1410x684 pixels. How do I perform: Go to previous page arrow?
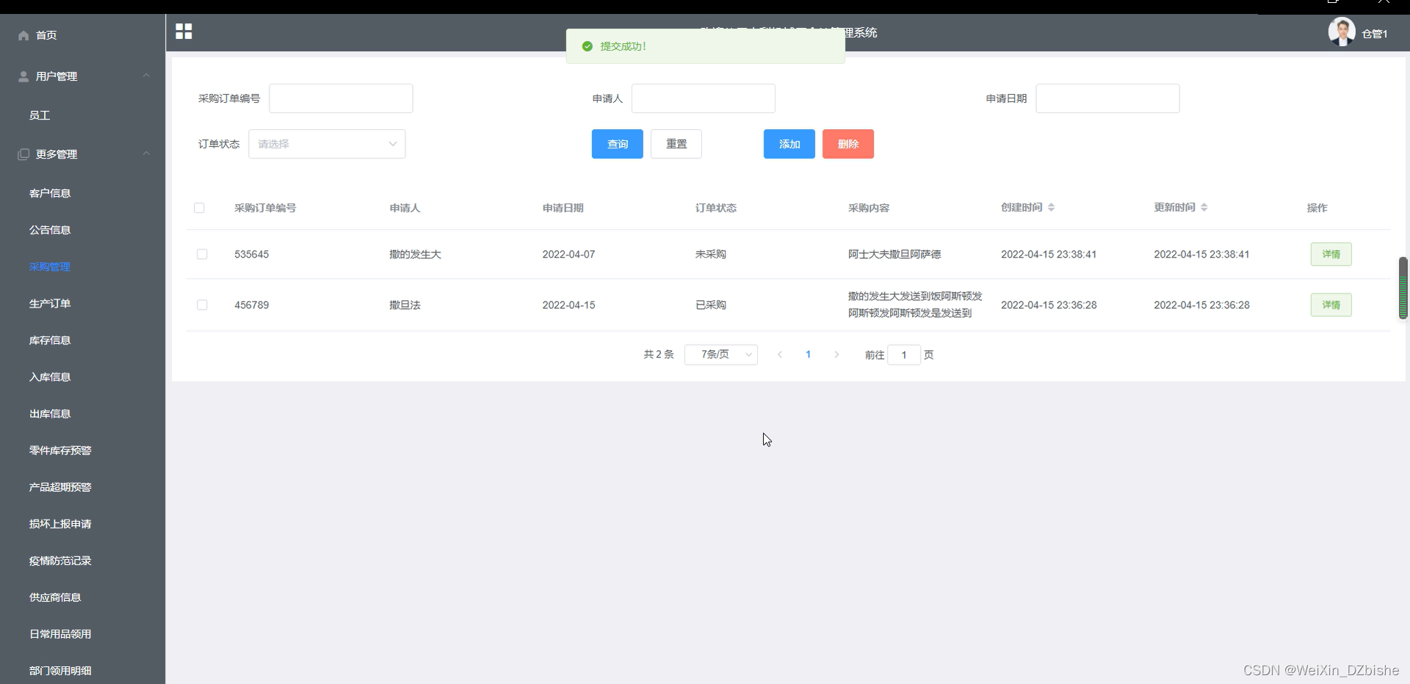(780, 354)
